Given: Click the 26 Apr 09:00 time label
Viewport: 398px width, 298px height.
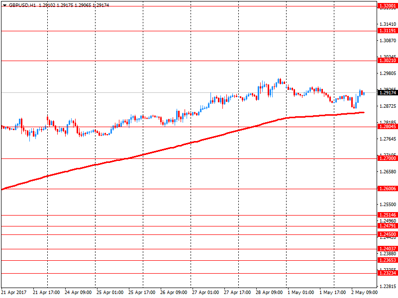Looking at the screenshot, I should (174, 293).
